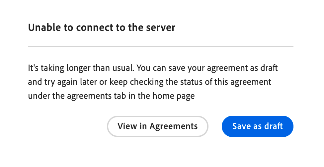
Task: Click the message line beginning "and try again"
Action: [149, 82]
